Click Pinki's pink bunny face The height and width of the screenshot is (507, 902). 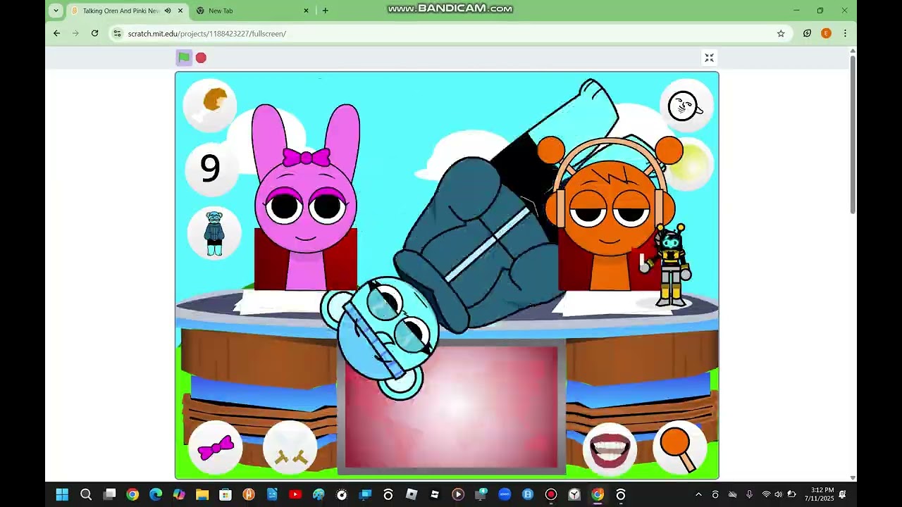306,207
